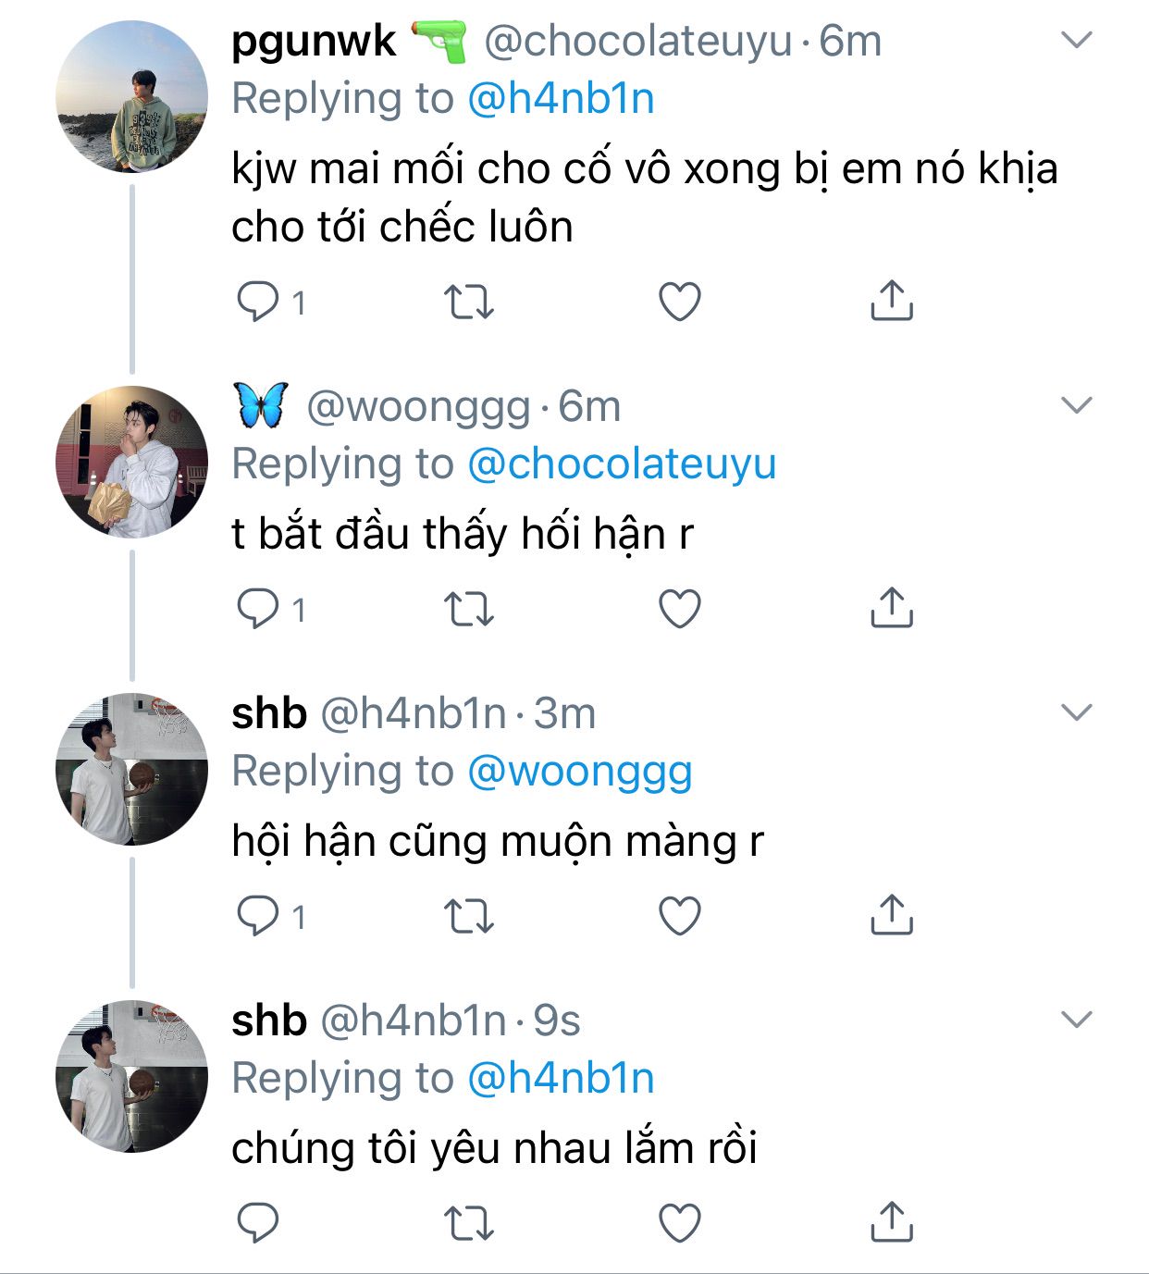View pgunwk's profile picture
This screenshot has height=1274, width=1149.
[131, 97]
